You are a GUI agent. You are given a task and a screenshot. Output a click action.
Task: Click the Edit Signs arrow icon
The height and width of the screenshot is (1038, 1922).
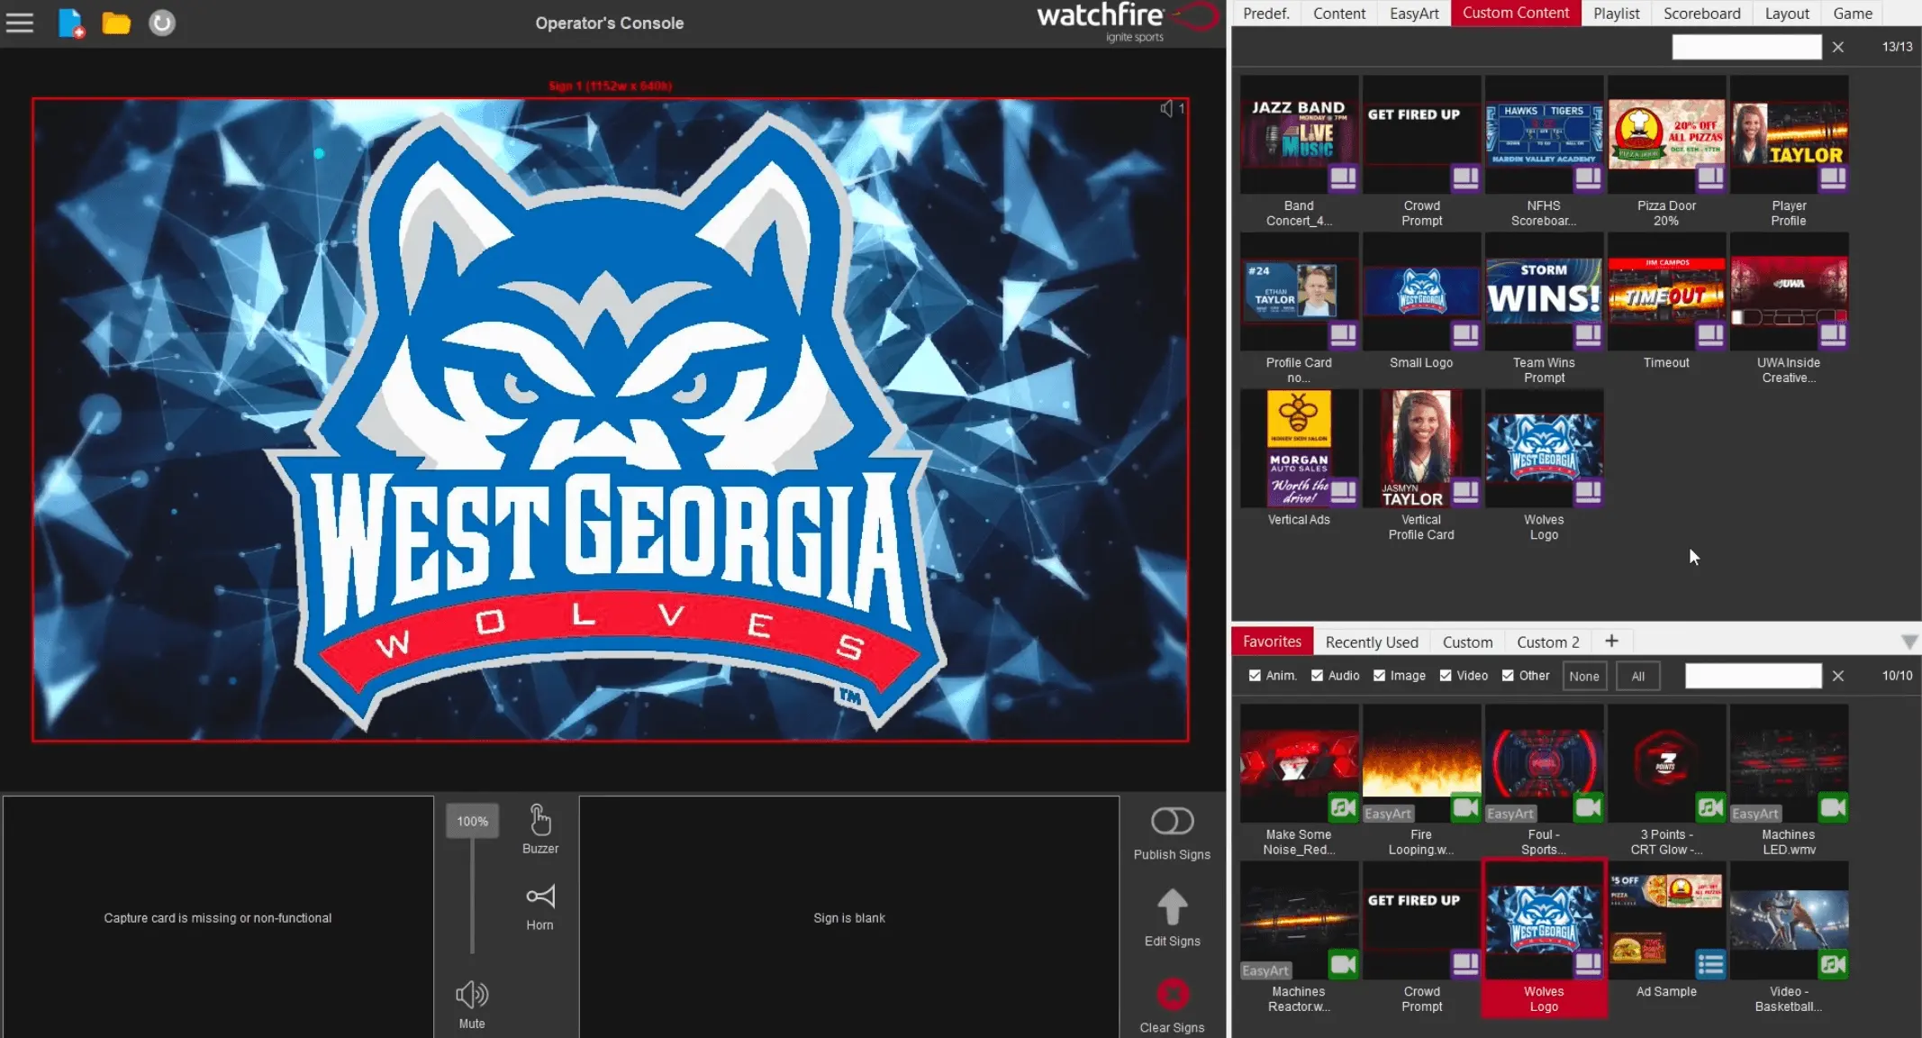pos(1172,907)
